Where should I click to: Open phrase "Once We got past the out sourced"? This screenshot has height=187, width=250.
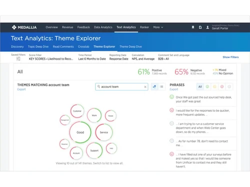pos(203,99)
